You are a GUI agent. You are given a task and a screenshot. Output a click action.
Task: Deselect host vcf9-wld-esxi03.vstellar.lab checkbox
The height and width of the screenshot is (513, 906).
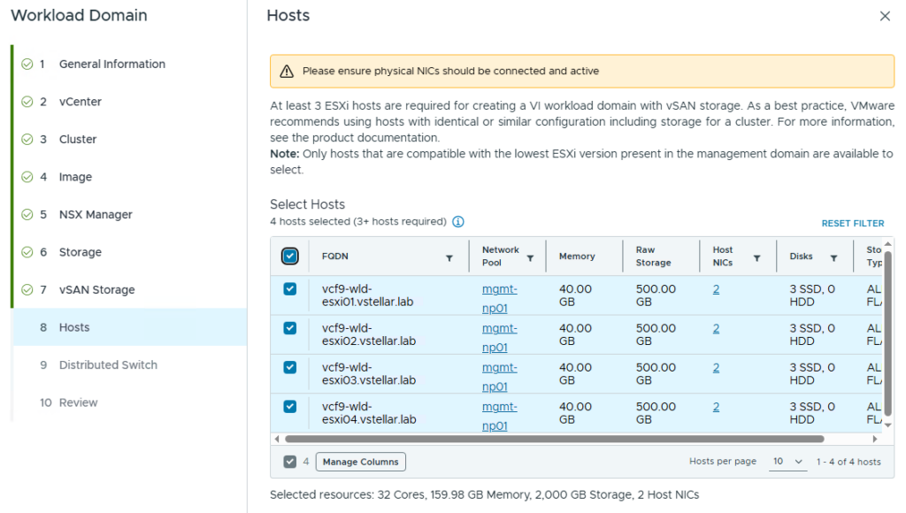[290, 367]
